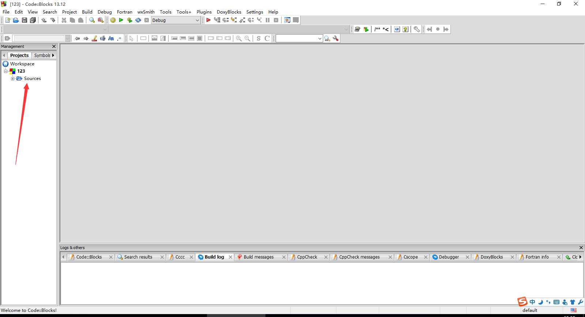
Task: Open ThreadSearch options wrench icon
Action: click(x=336, y=38)
